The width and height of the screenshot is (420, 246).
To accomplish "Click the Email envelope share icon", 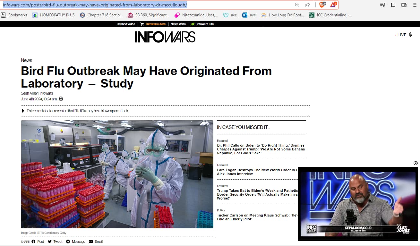I will point(91,242).
